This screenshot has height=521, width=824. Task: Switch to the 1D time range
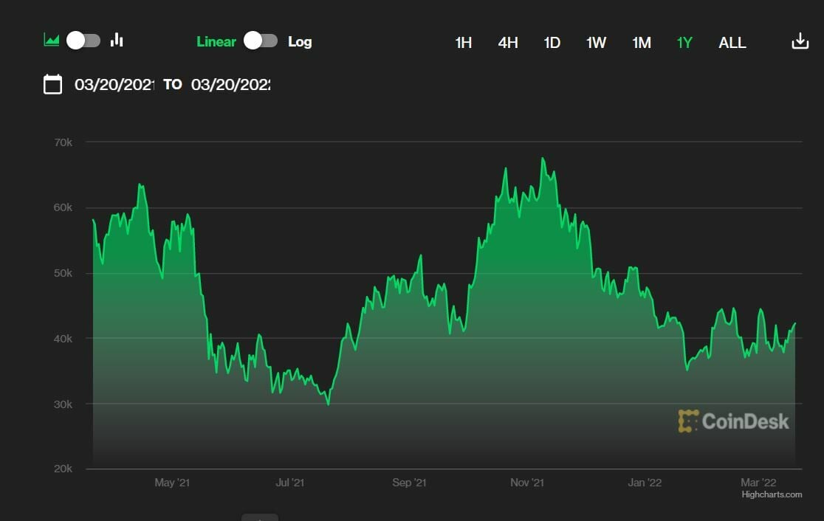coord(552,43)
